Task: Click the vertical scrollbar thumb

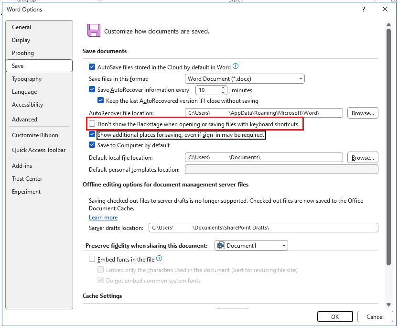Action: tap(388, 147)
